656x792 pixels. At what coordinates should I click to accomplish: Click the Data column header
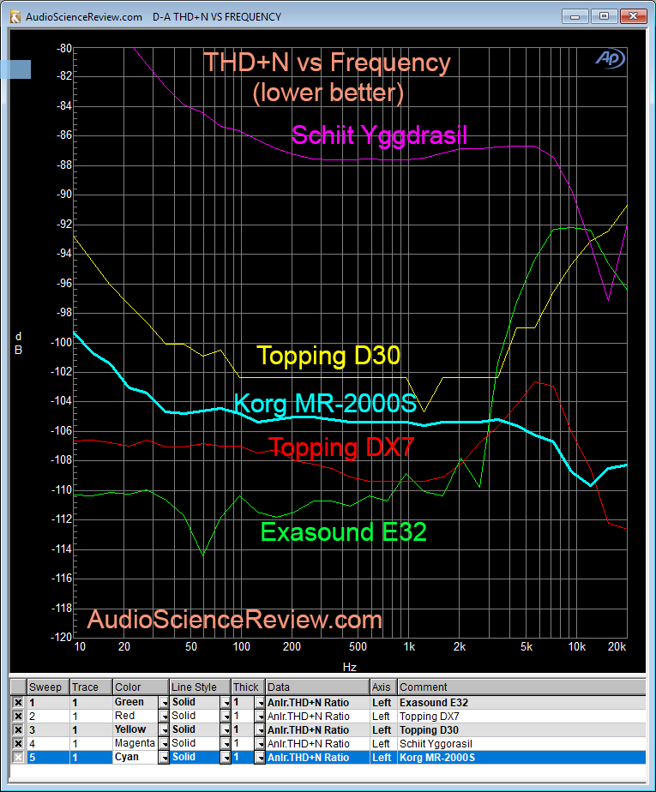[x=318, y=687]
